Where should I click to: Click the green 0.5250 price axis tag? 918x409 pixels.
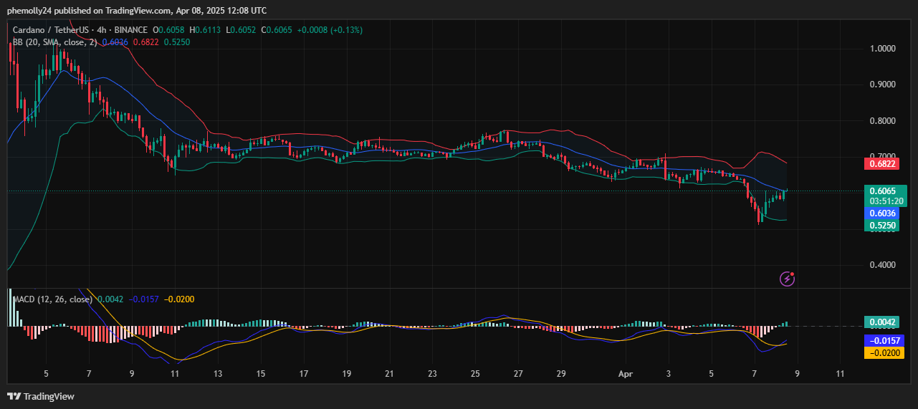(x=883, y=226)
